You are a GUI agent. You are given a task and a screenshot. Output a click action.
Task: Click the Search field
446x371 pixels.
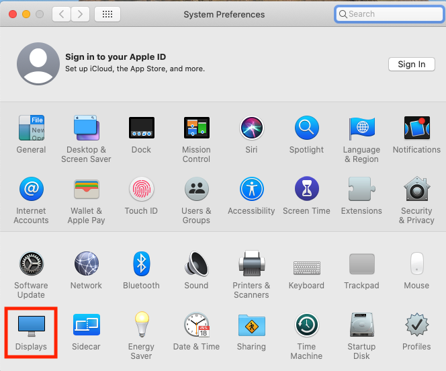click(x=390, y=14)
